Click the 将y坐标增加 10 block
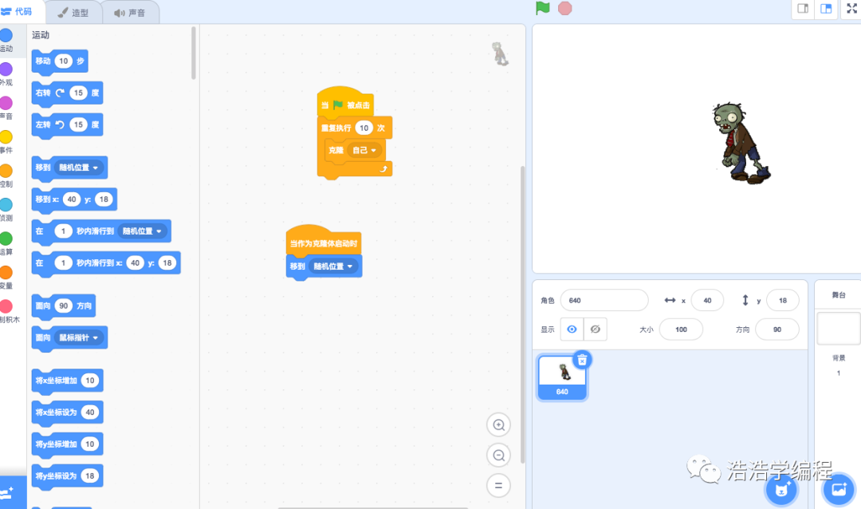 [x=68, y=444]
